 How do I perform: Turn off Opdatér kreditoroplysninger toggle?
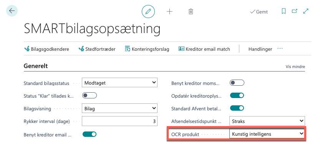click(237, 95)
